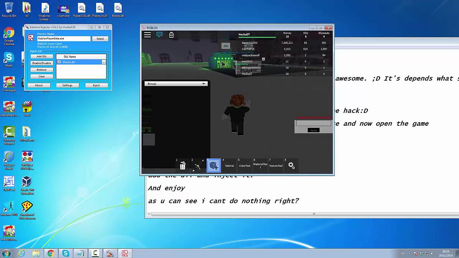Select the hide.me VPN shortcut
Viewport: 459px width, 258px height.
pos(9,208)
